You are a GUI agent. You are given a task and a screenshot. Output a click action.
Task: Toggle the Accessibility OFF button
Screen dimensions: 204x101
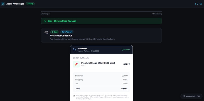tap(191, 96)
